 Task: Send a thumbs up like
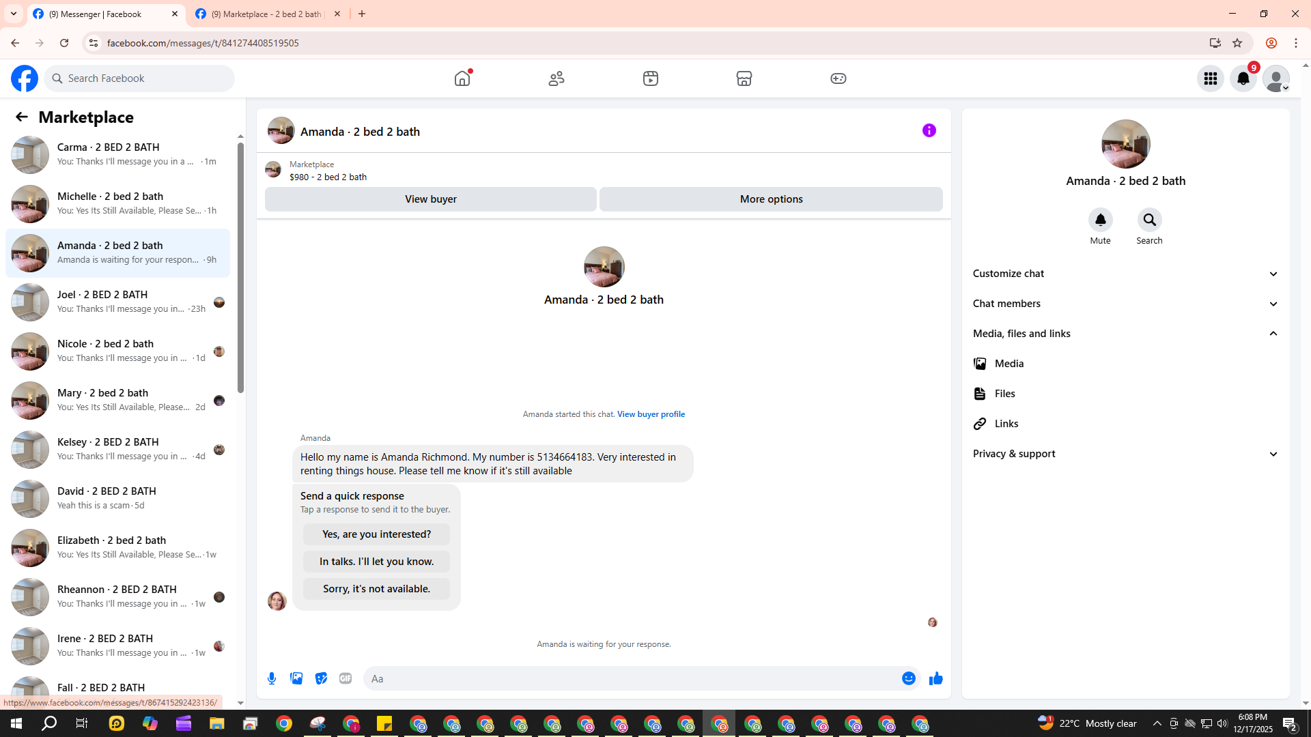(x=935, y=678)
